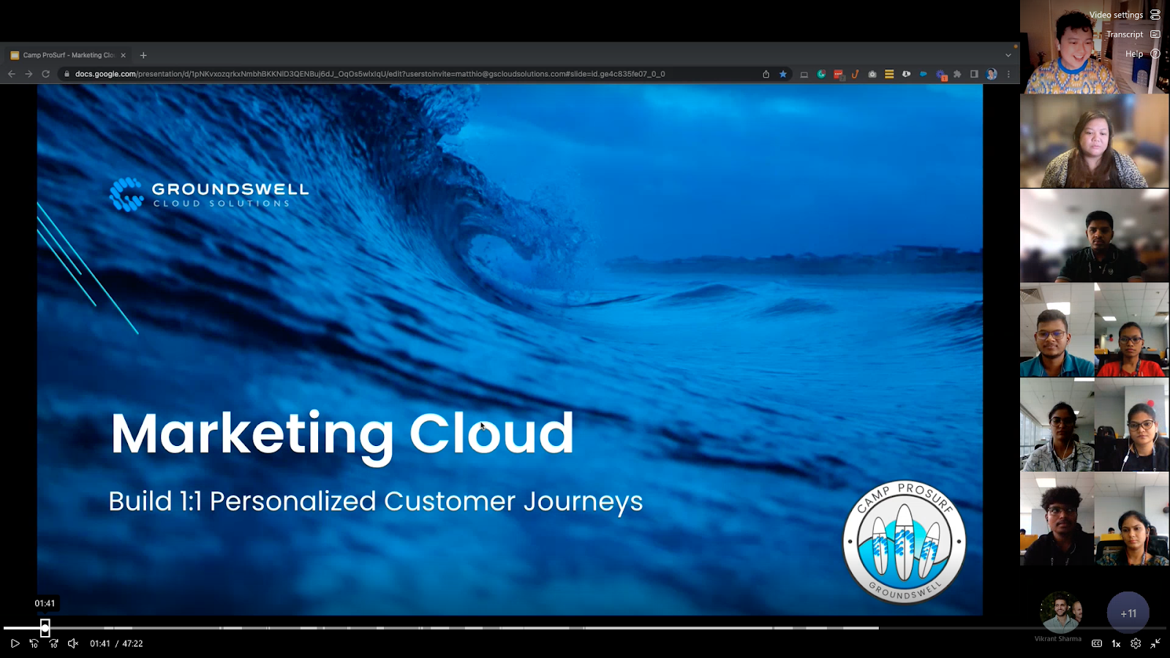The width and height of the screenshot is (1170, 658).
Task: Unmute the video player audio
Action: (x=72, y=643)
